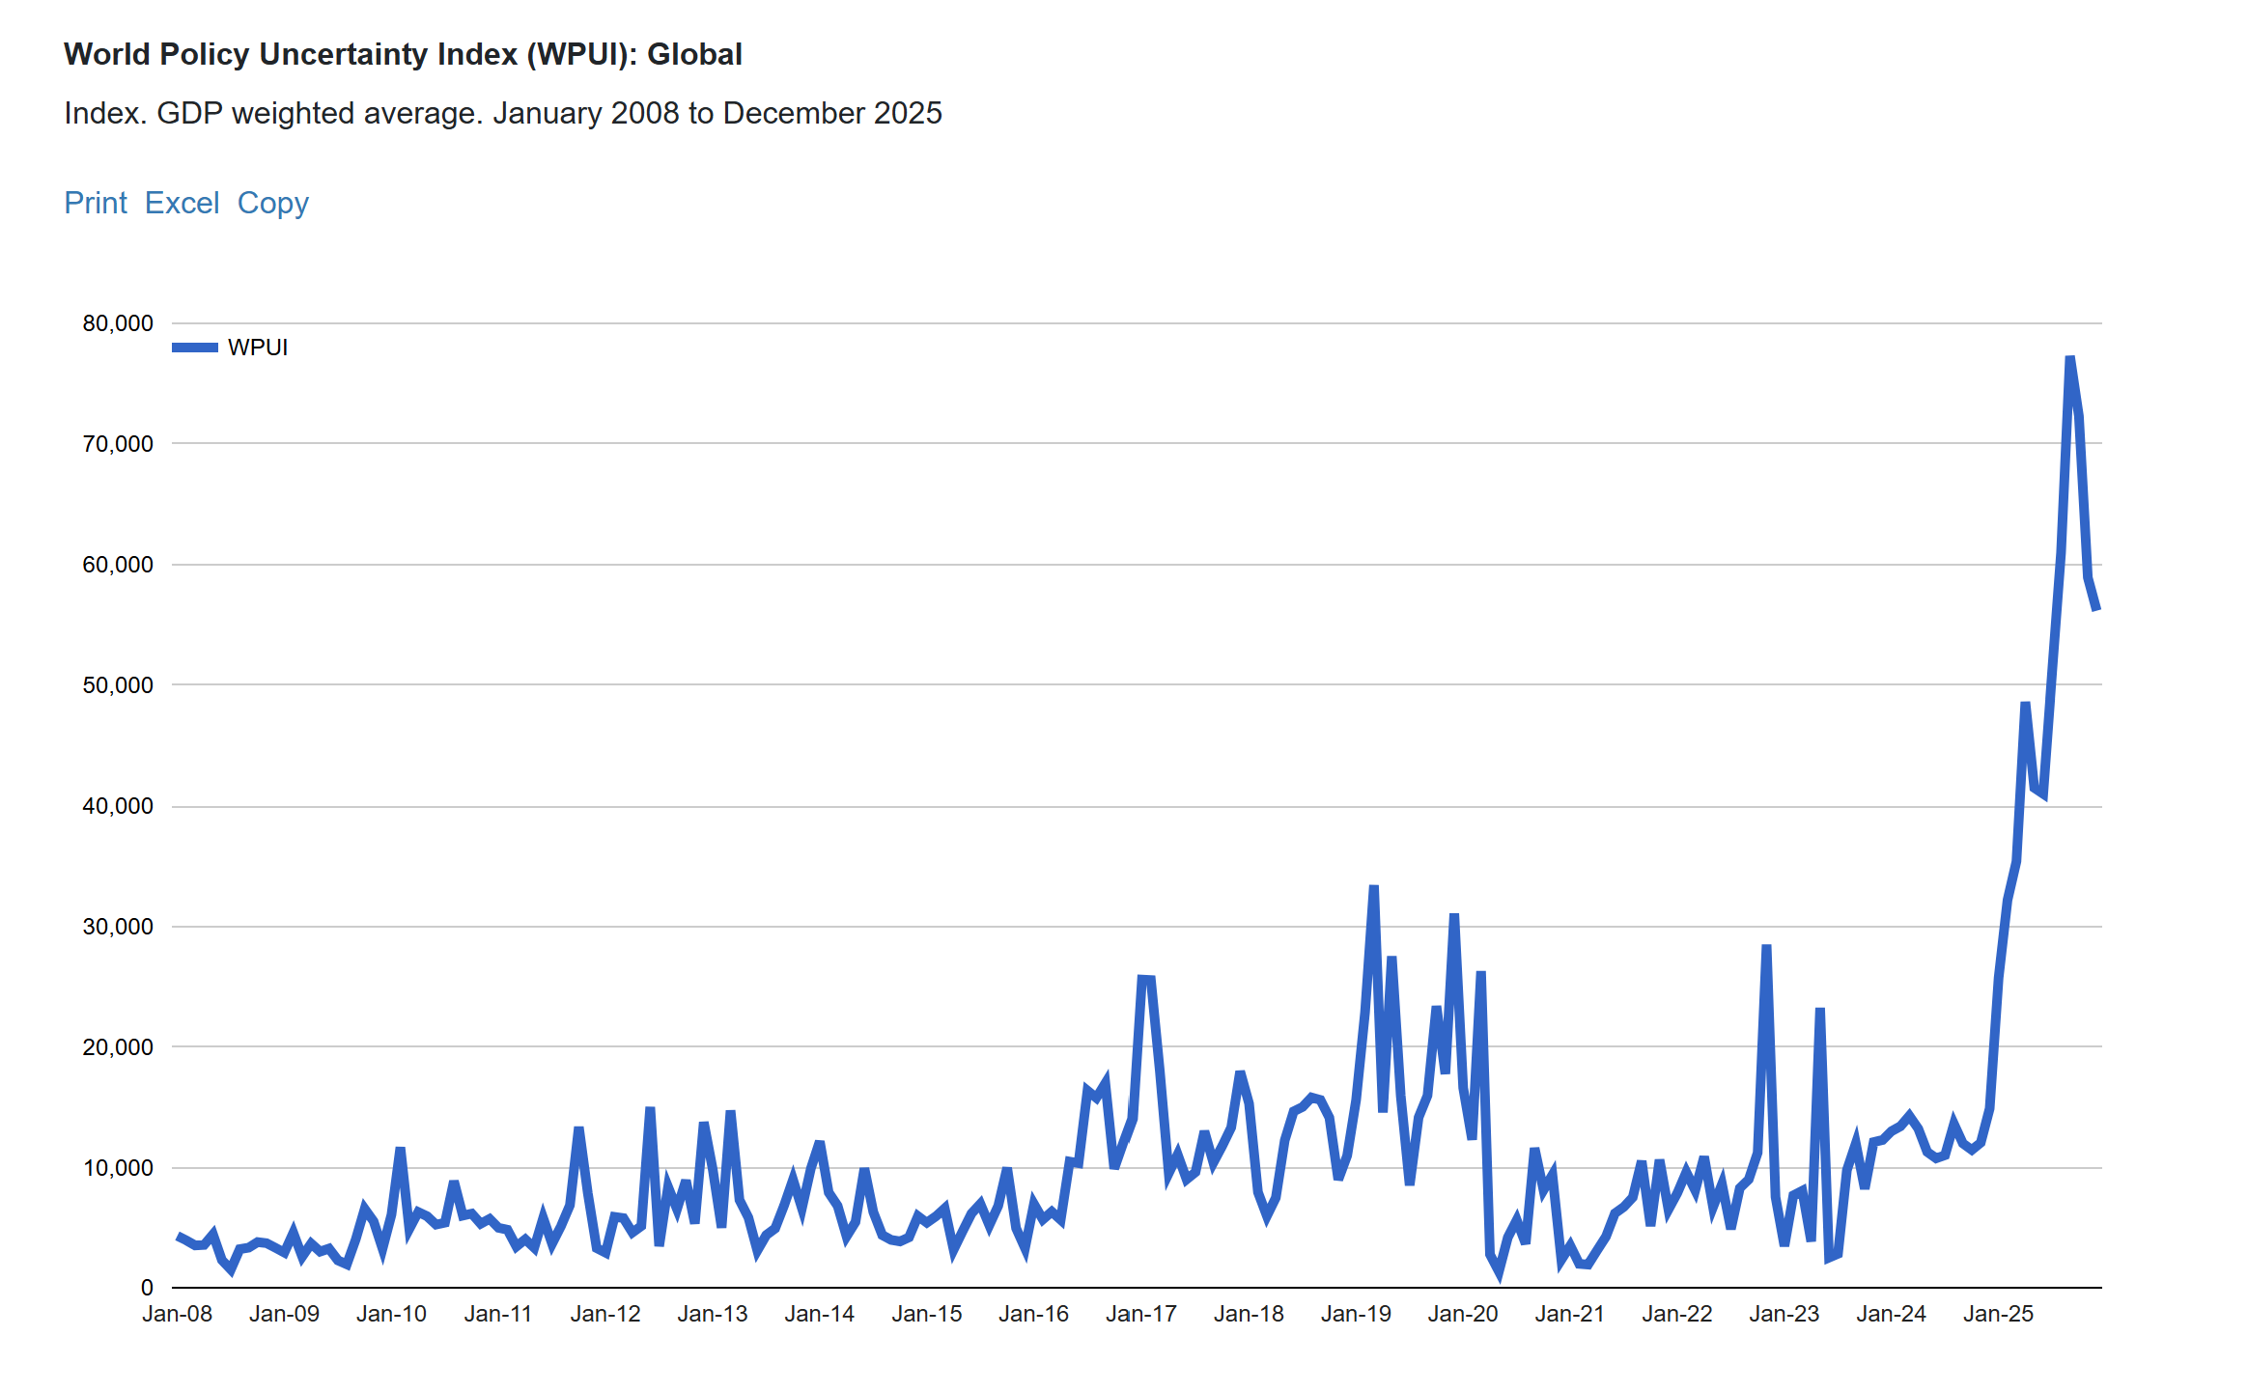Click the 20,000 y-axis label

(x=118, y=1047)
